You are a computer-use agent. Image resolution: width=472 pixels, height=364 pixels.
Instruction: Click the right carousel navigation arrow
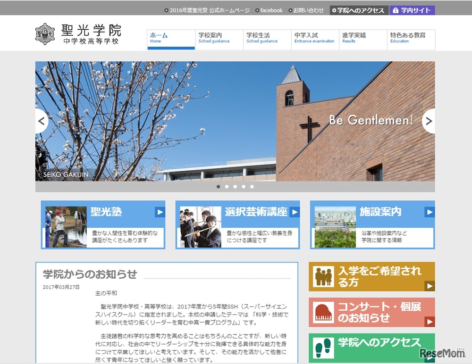tap(429, 121)
